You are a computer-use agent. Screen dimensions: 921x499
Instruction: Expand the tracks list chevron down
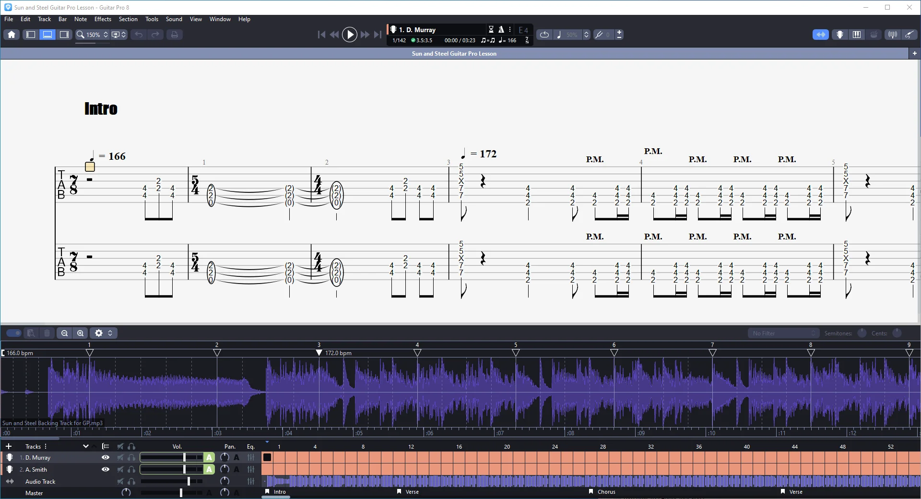(86, 446)
